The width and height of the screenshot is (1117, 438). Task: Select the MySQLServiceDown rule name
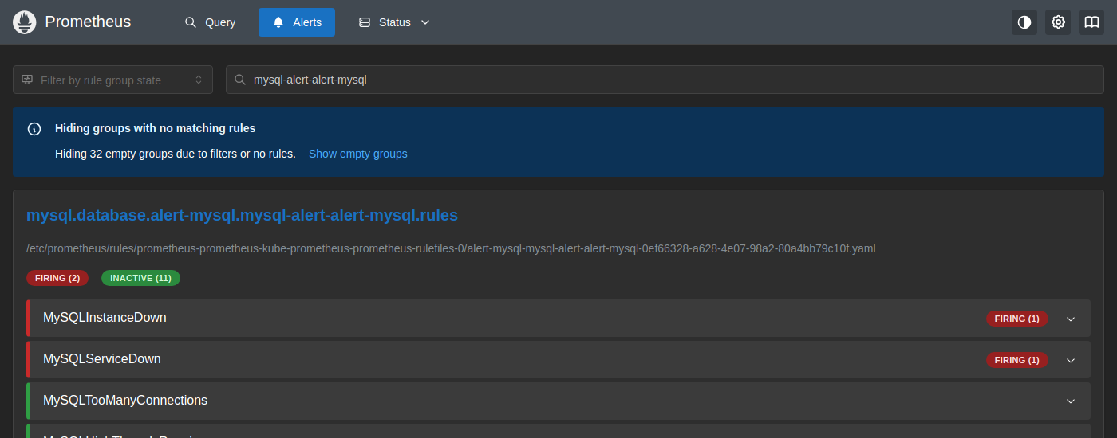[102, 359]
